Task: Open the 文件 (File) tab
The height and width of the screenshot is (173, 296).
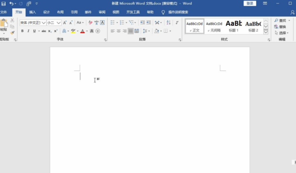Action: (3, 12)
